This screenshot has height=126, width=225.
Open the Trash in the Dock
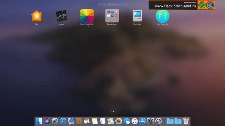(186, 121)
